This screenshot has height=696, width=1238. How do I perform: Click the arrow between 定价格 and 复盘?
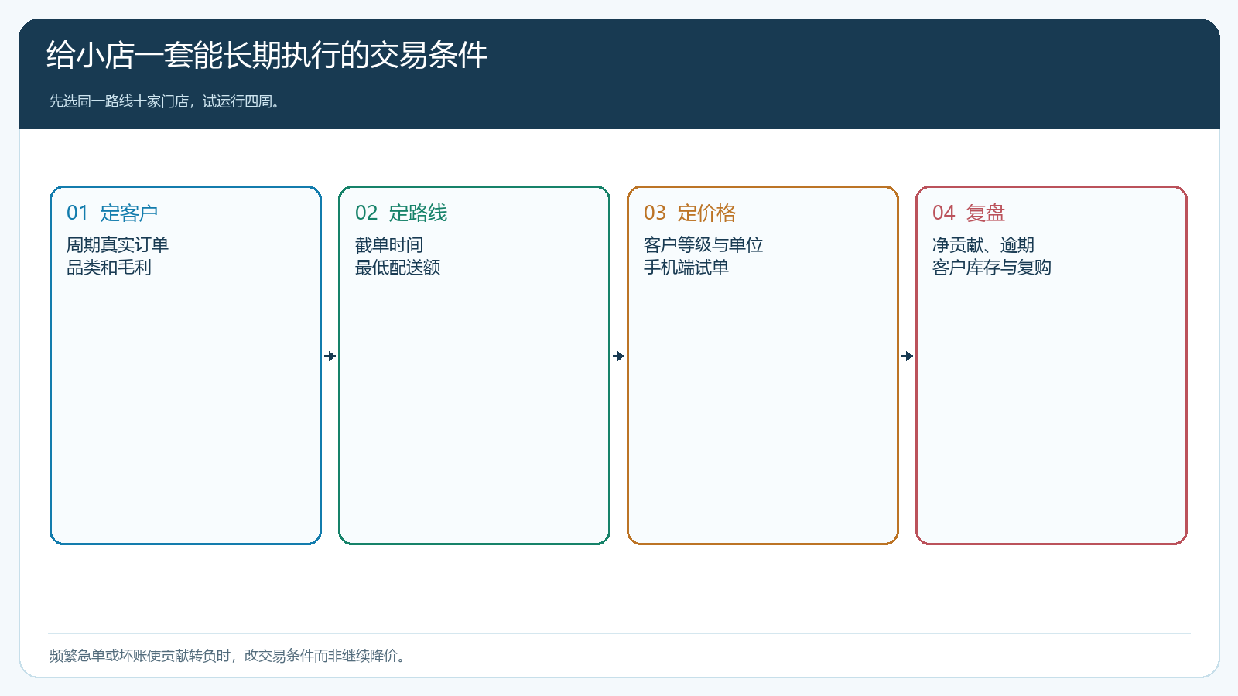908,357
